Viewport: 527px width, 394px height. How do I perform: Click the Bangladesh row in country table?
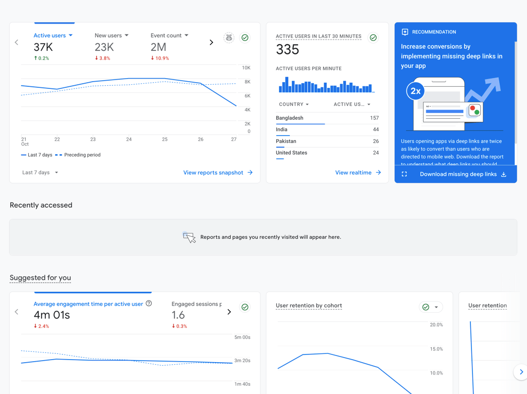click(327, 118)
